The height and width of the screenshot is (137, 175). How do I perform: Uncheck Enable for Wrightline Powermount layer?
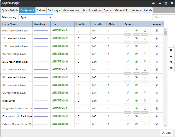pyautogui.click(x=157, y=108)
